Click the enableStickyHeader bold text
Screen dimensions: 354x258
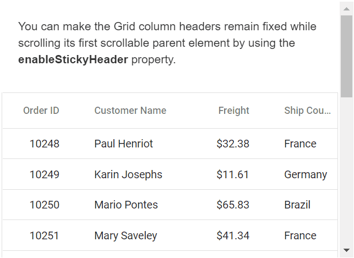click(73, 59)
